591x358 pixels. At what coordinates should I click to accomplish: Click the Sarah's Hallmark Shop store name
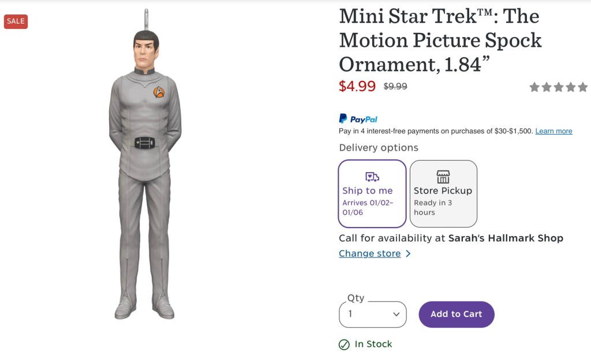point(506,238)
